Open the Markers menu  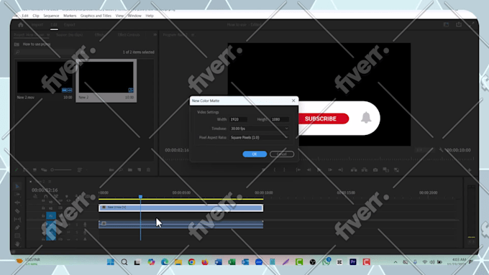click(x=70, y=16)
